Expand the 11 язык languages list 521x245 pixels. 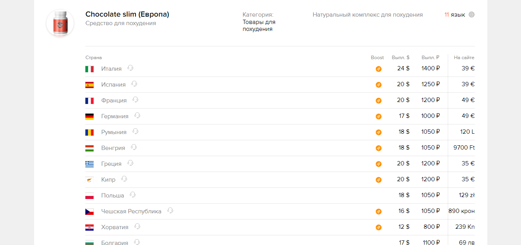pyautogui.click(x=455, y=15)
